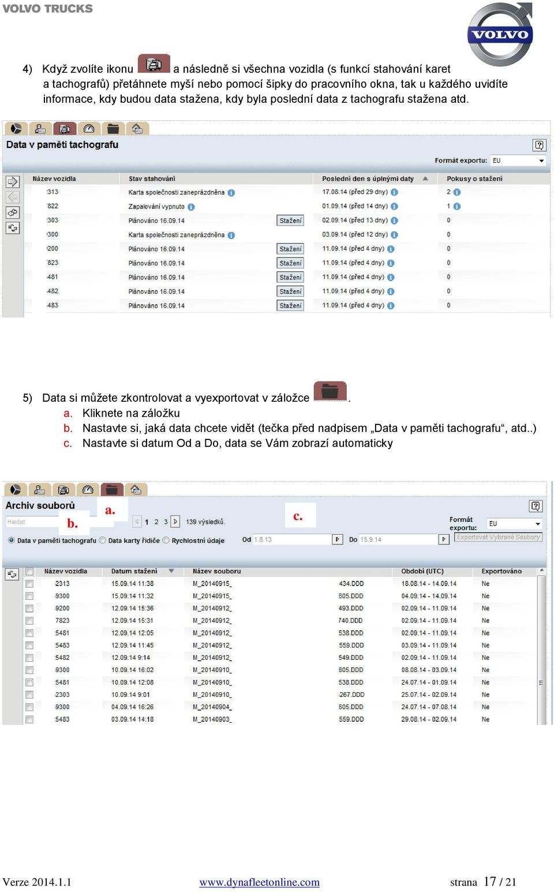Show info next to Zapalování vypnuto
Image resolution: width=554 pixels, height=892 pixels.
191,207
